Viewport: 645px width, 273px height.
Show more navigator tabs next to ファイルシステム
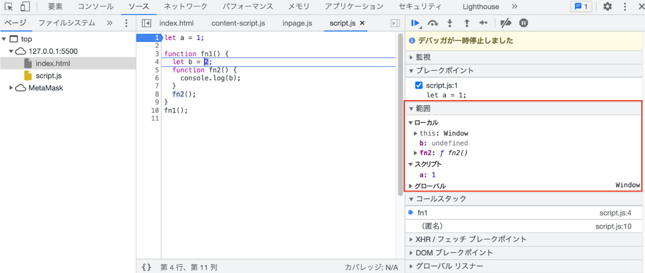point(109,23)
